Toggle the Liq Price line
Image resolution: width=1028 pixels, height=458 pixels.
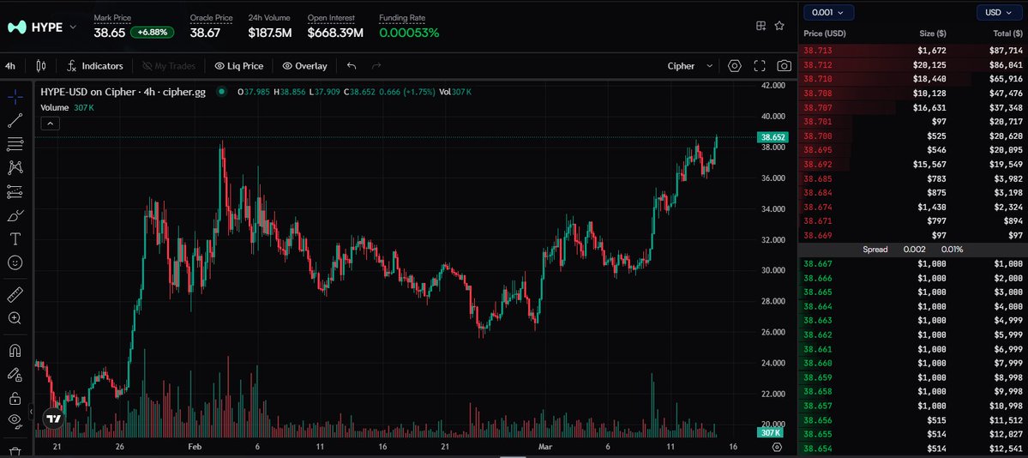pos(239,66)
